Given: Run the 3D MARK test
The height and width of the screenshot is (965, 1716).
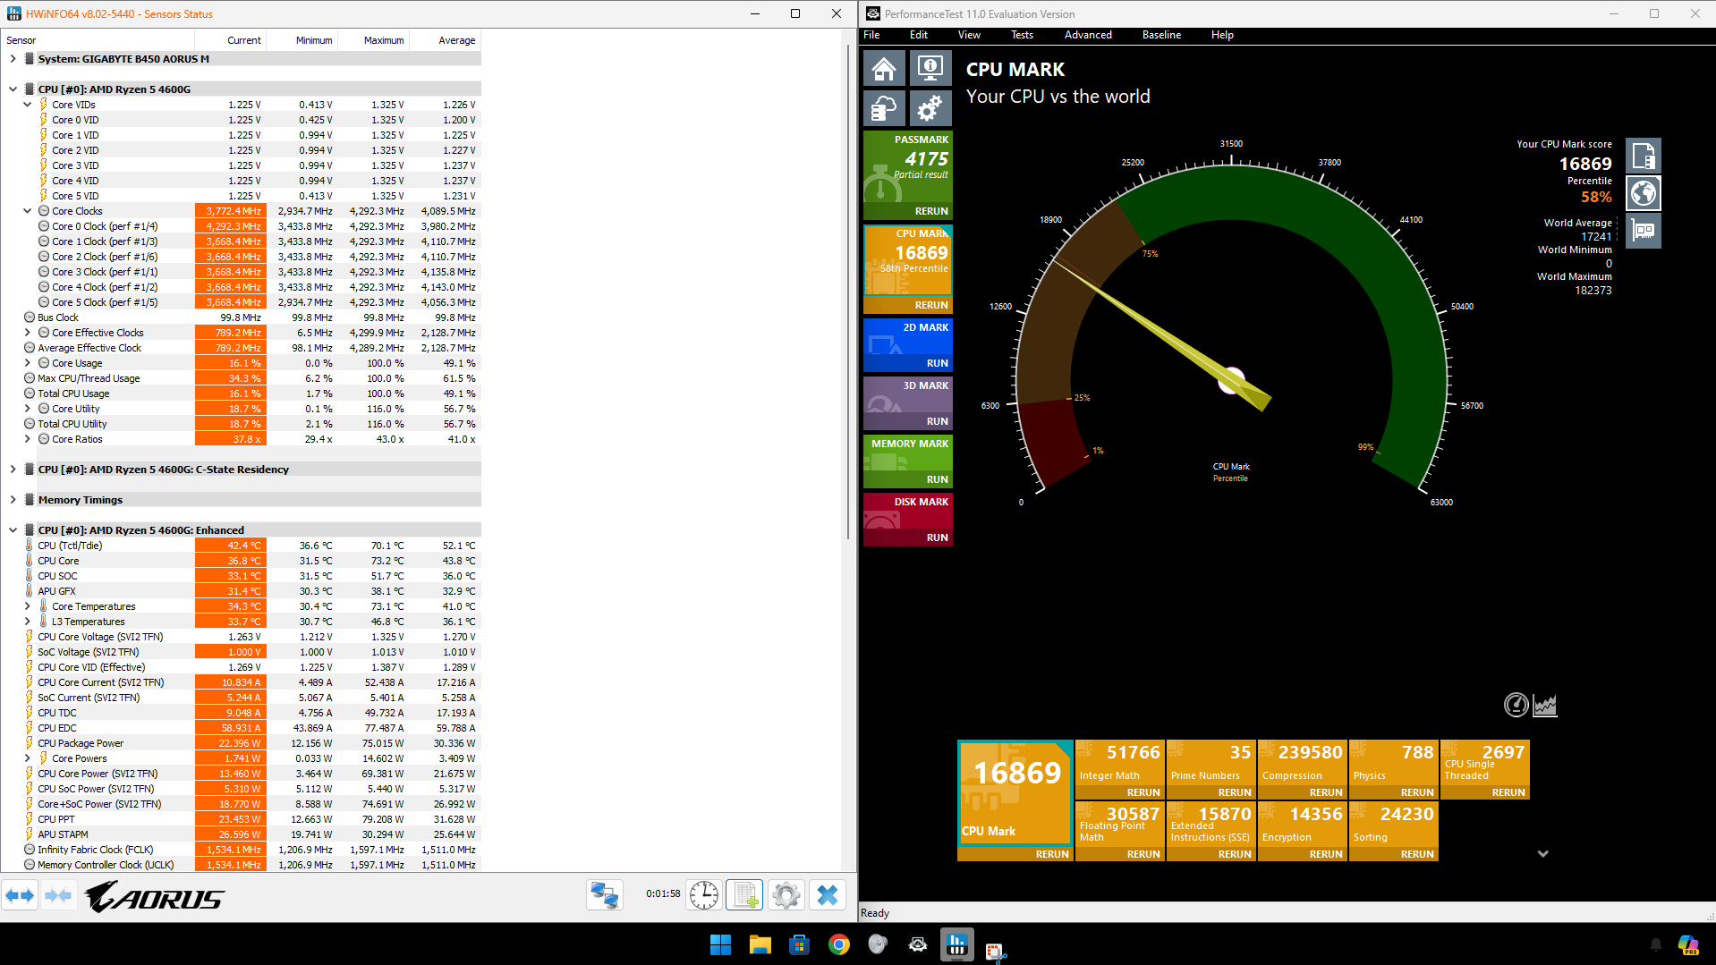Looking at the screenshot, I should 937,422.
